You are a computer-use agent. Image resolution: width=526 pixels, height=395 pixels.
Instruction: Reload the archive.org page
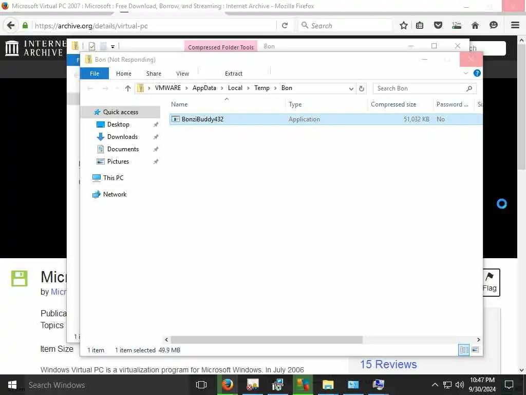[x=285, y=26]
